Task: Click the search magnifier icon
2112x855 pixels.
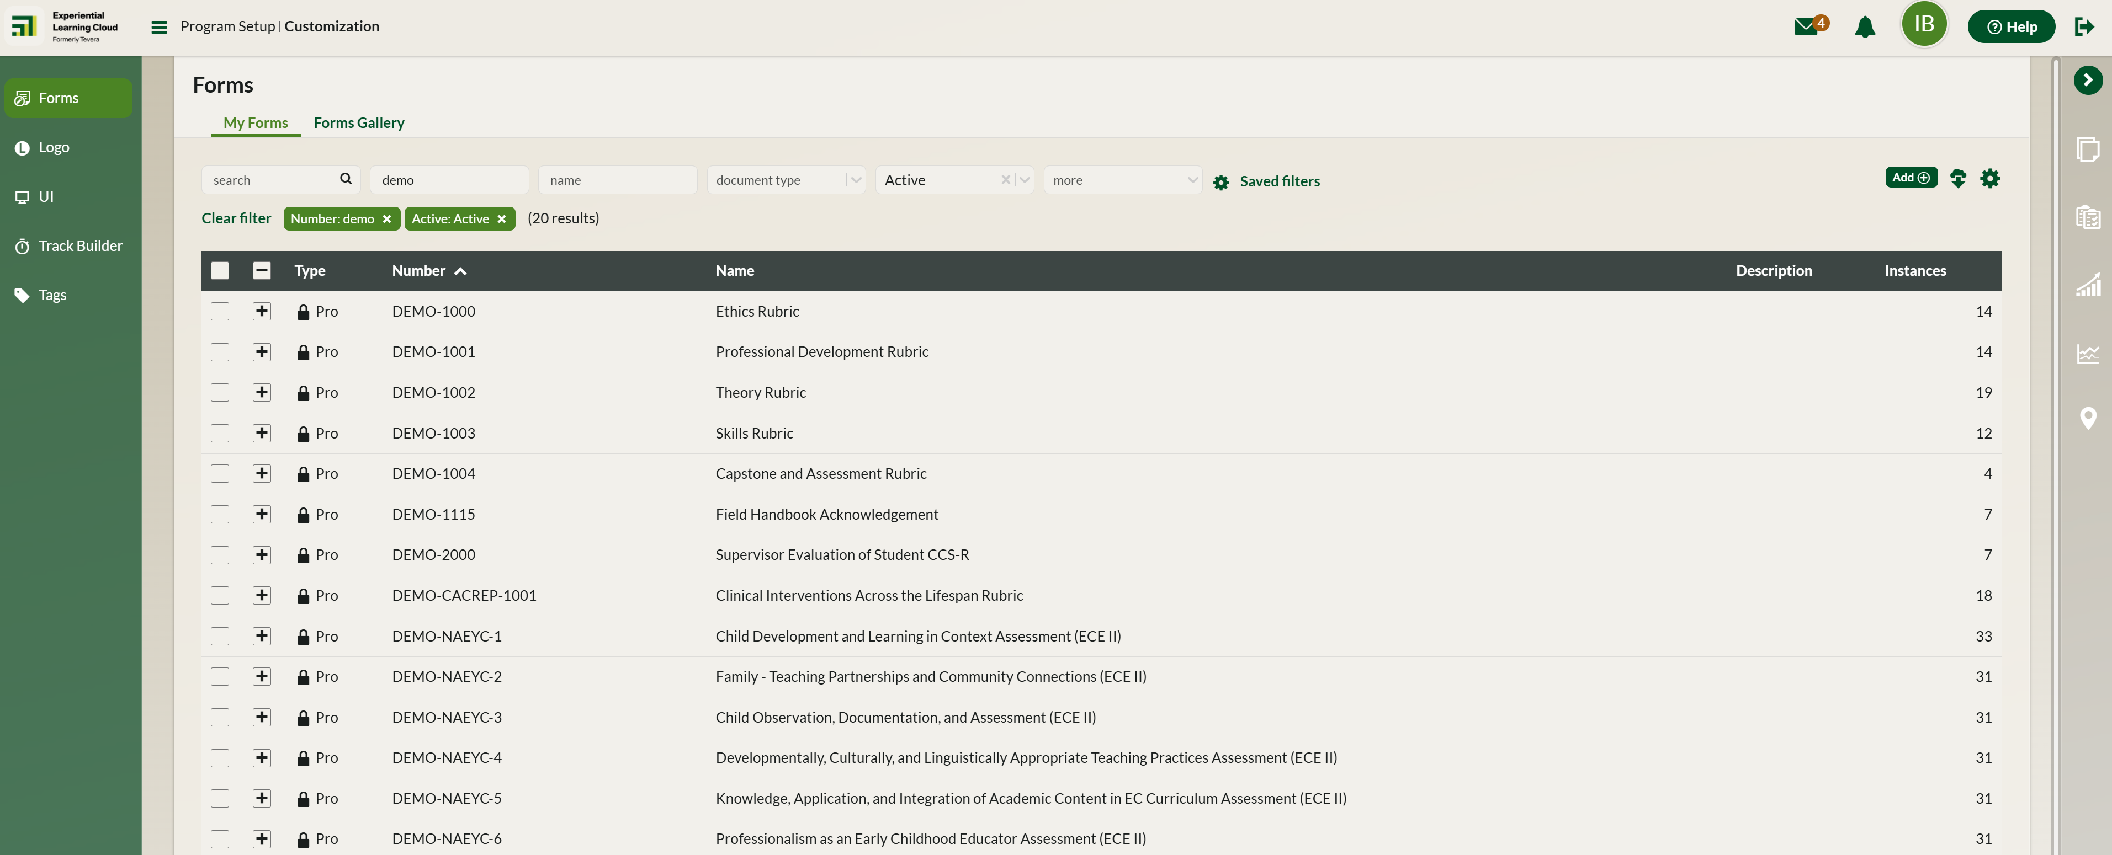Action: 345,179
